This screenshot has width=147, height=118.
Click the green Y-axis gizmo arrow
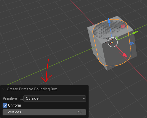coord(135,33)
